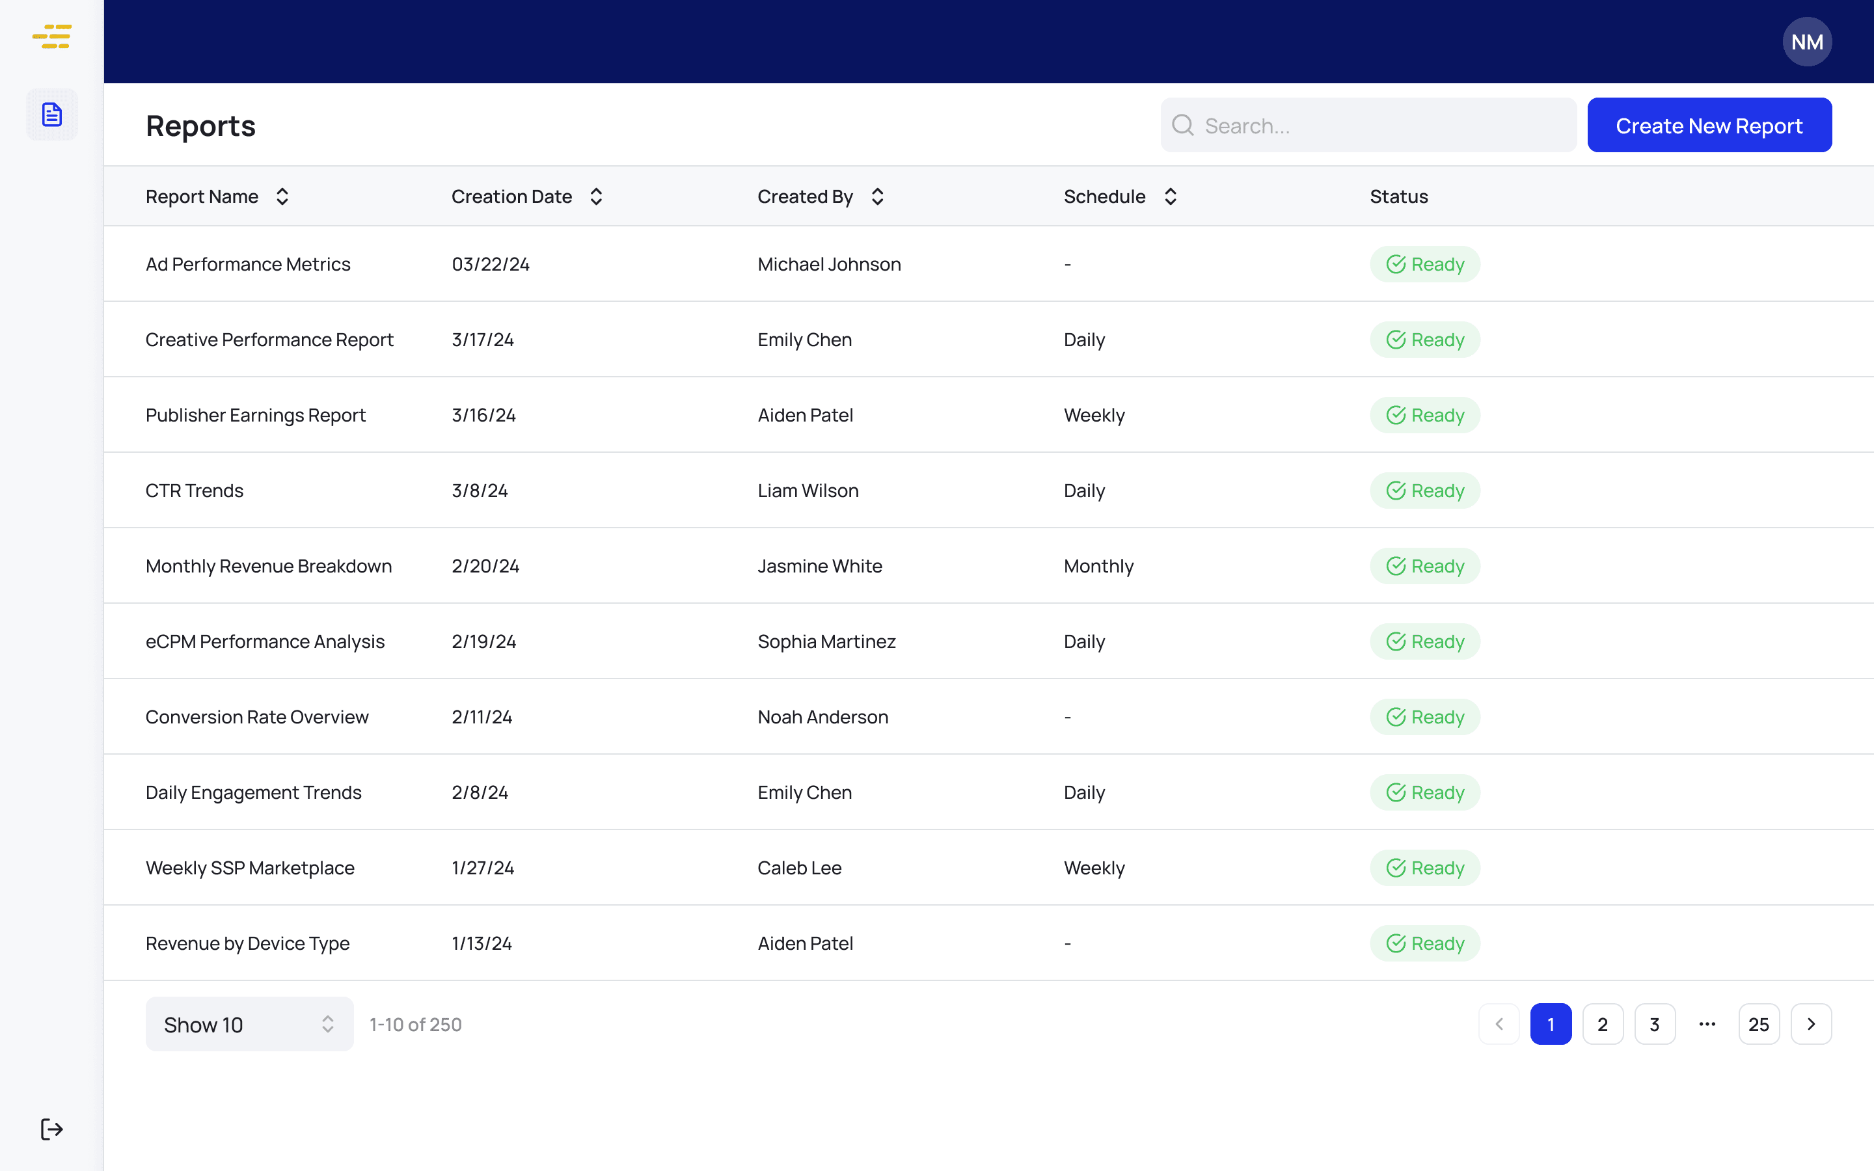Screen dimensions: 1874x1171
Task: Open the Weekly SSP Marketplace report
Action: pos(250,867)
